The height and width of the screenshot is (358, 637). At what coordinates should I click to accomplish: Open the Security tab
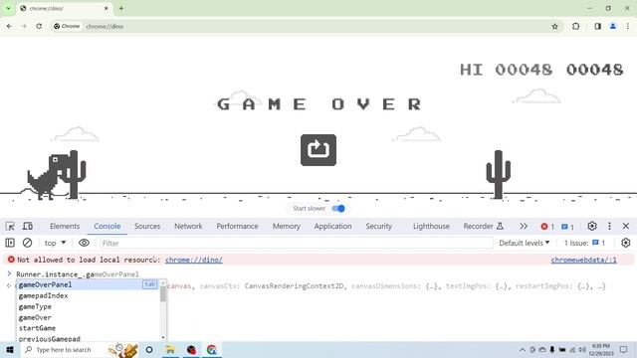coord(378,226)
